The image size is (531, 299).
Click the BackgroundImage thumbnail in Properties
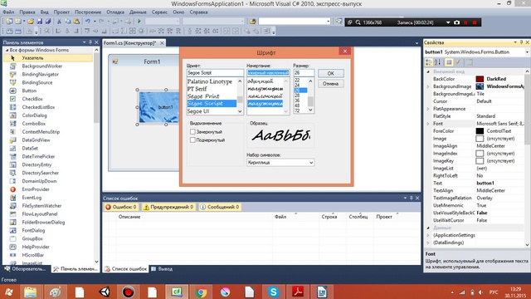(x=480, y=86)
